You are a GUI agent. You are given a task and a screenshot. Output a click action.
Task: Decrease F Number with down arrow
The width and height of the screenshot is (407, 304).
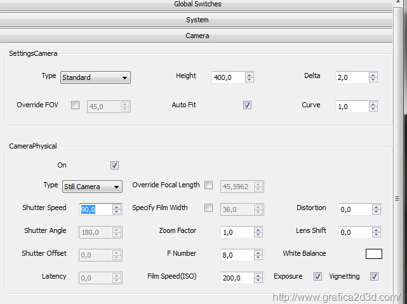coord(258,257)
